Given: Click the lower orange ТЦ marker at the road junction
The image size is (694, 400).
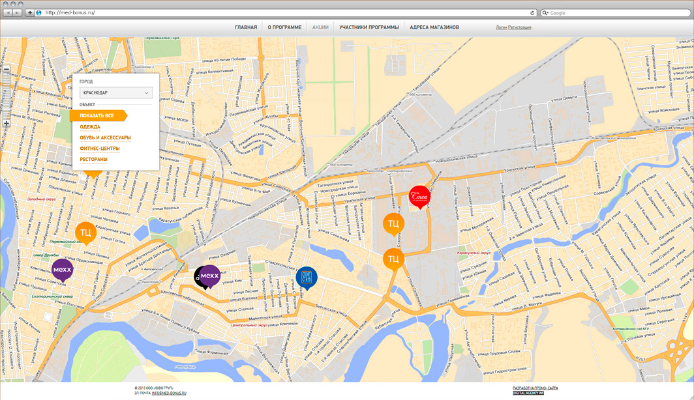Looking at the screenshot, I should click(x=393, y=259).
